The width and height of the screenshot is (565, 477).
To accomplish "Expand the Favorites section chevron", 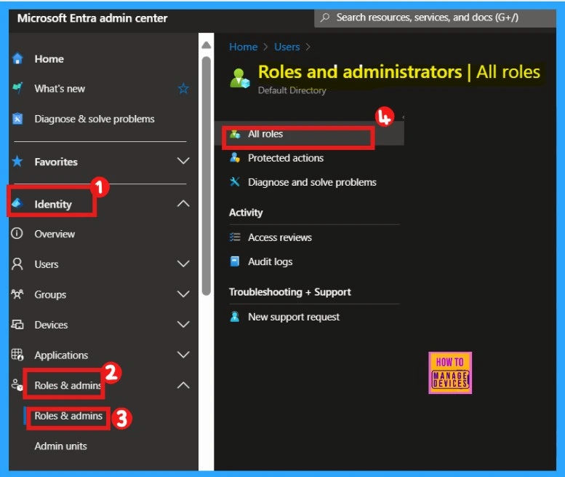I will tap(183, 161).
